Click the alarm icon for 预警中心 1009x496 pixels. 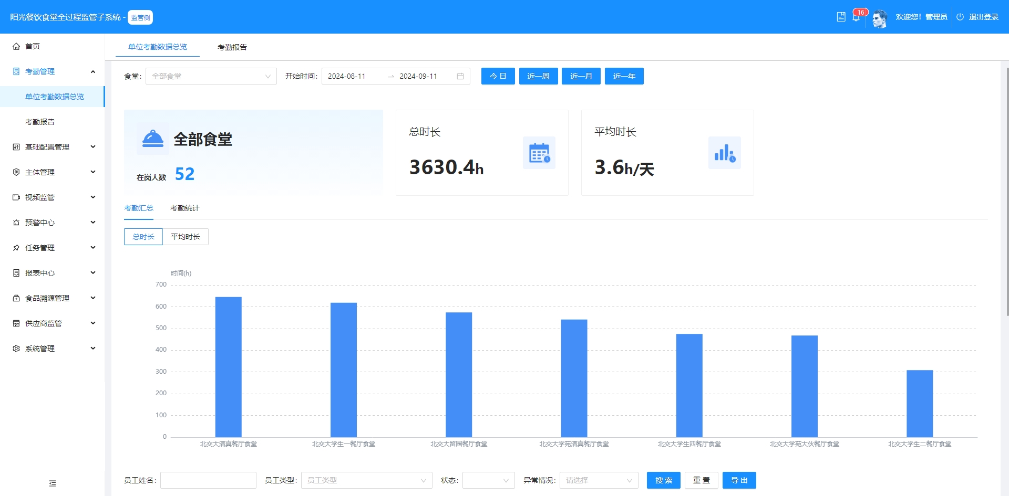pyautogui.click(x=16, y=223)
